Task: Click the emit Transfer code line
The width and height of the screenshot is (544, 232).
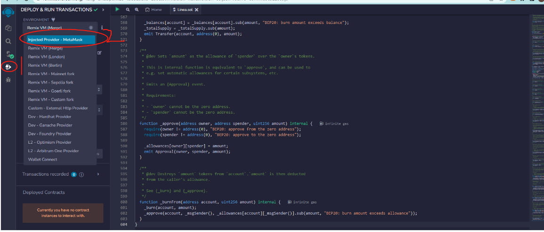Action: pos(193,34)
